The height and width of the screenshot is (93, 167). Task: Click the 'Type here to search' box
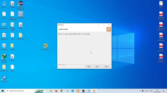[24, 91]
